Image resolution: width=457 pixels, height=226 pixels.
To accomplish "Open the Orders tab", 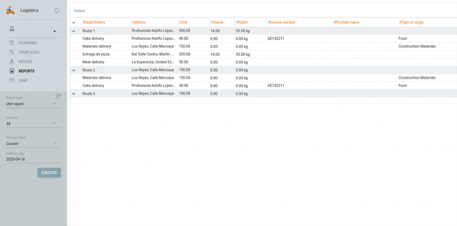I will (79, 11).
